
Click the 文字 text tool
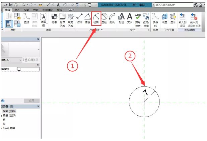(x=130, y=18)
